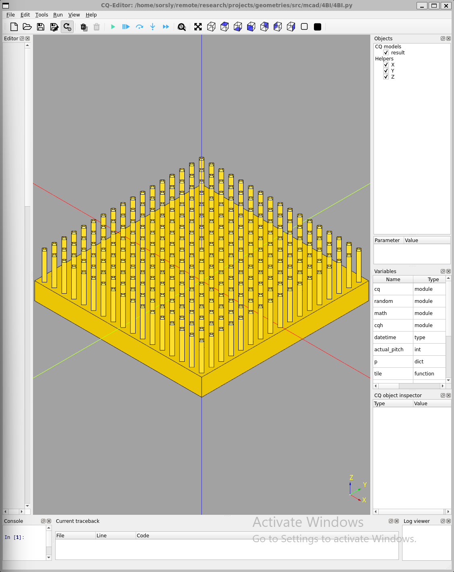Enable wireframe display with the hollow square icon
The height and width of the screenshot is (572, 454).
click(x=304, y=27)
